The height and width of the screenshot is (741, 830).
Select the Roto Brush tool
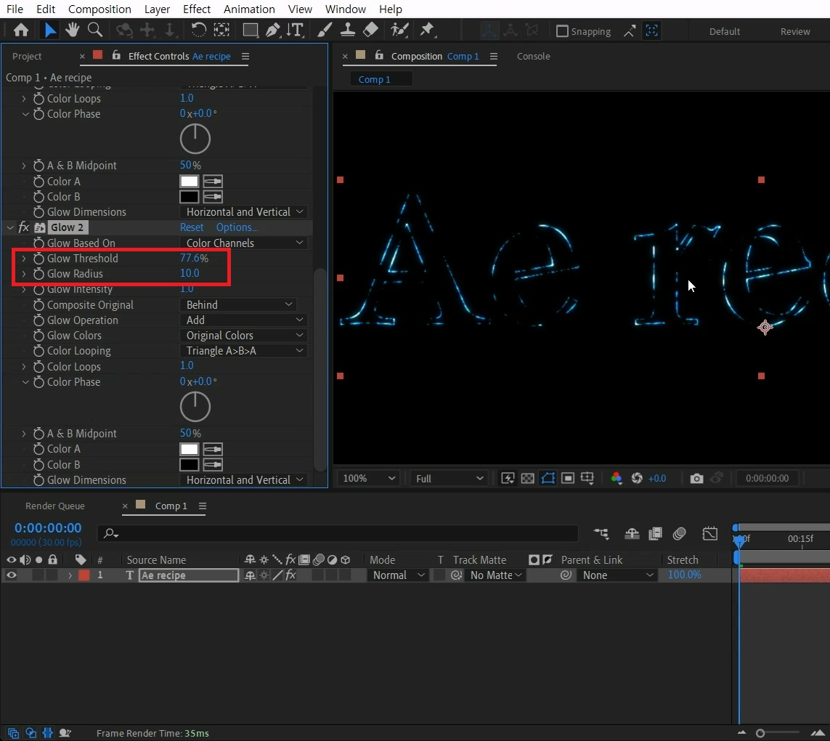(399, 31)
